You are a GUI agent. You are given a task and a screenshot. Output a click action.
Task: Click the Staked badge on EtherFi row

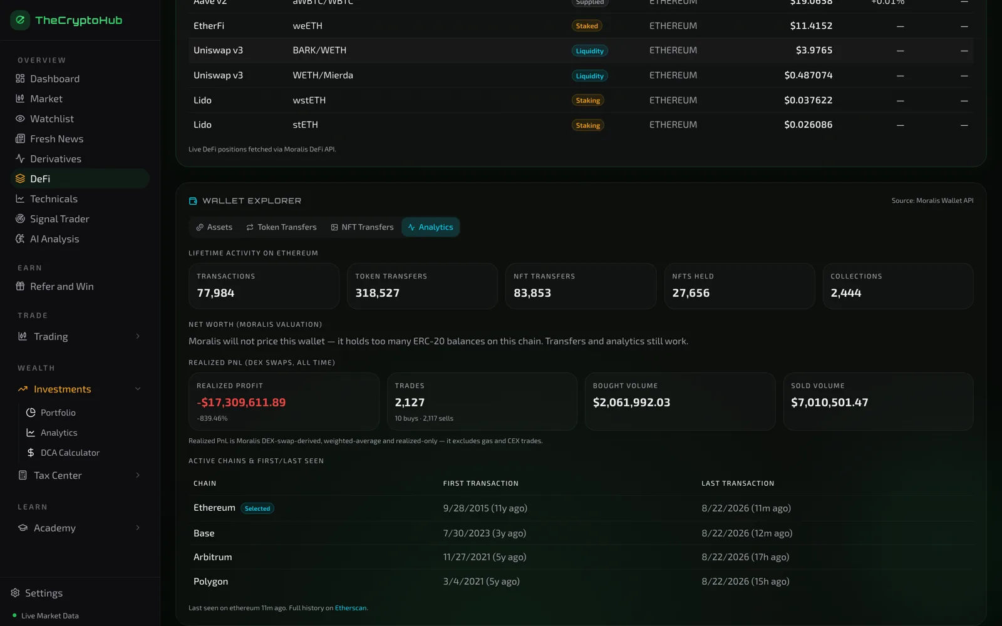point(587,26)
